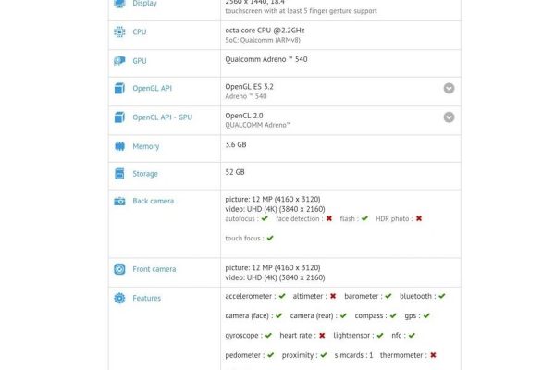Click the 3.6 GB memory value
555x370 pixels.
click(x=235, y=144)
